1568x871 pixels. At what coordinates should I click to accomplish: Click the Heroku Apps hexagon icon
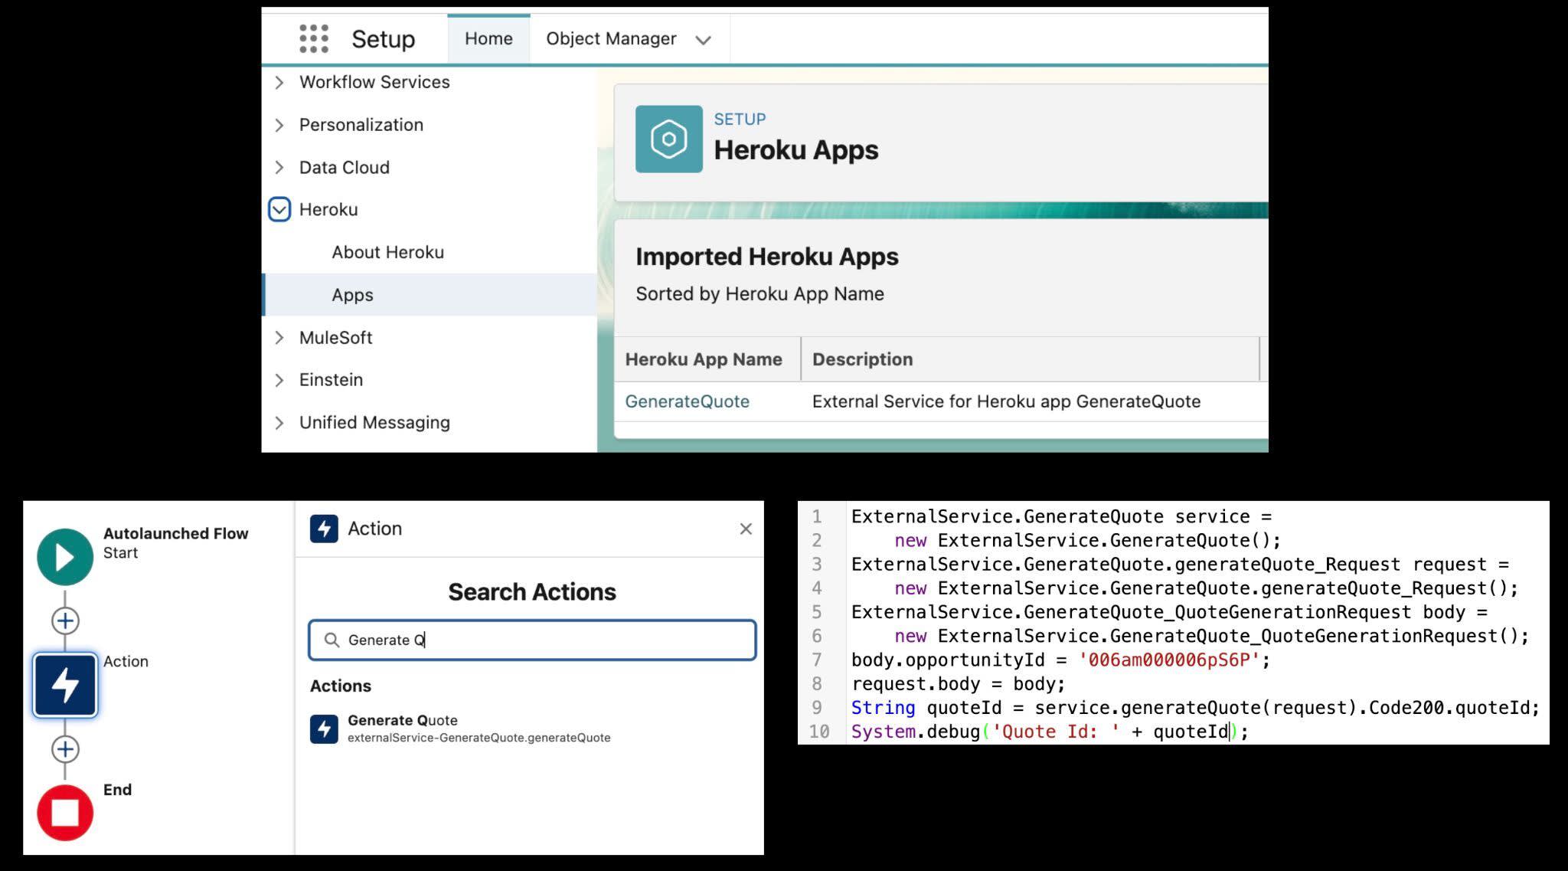pos(668,139)
